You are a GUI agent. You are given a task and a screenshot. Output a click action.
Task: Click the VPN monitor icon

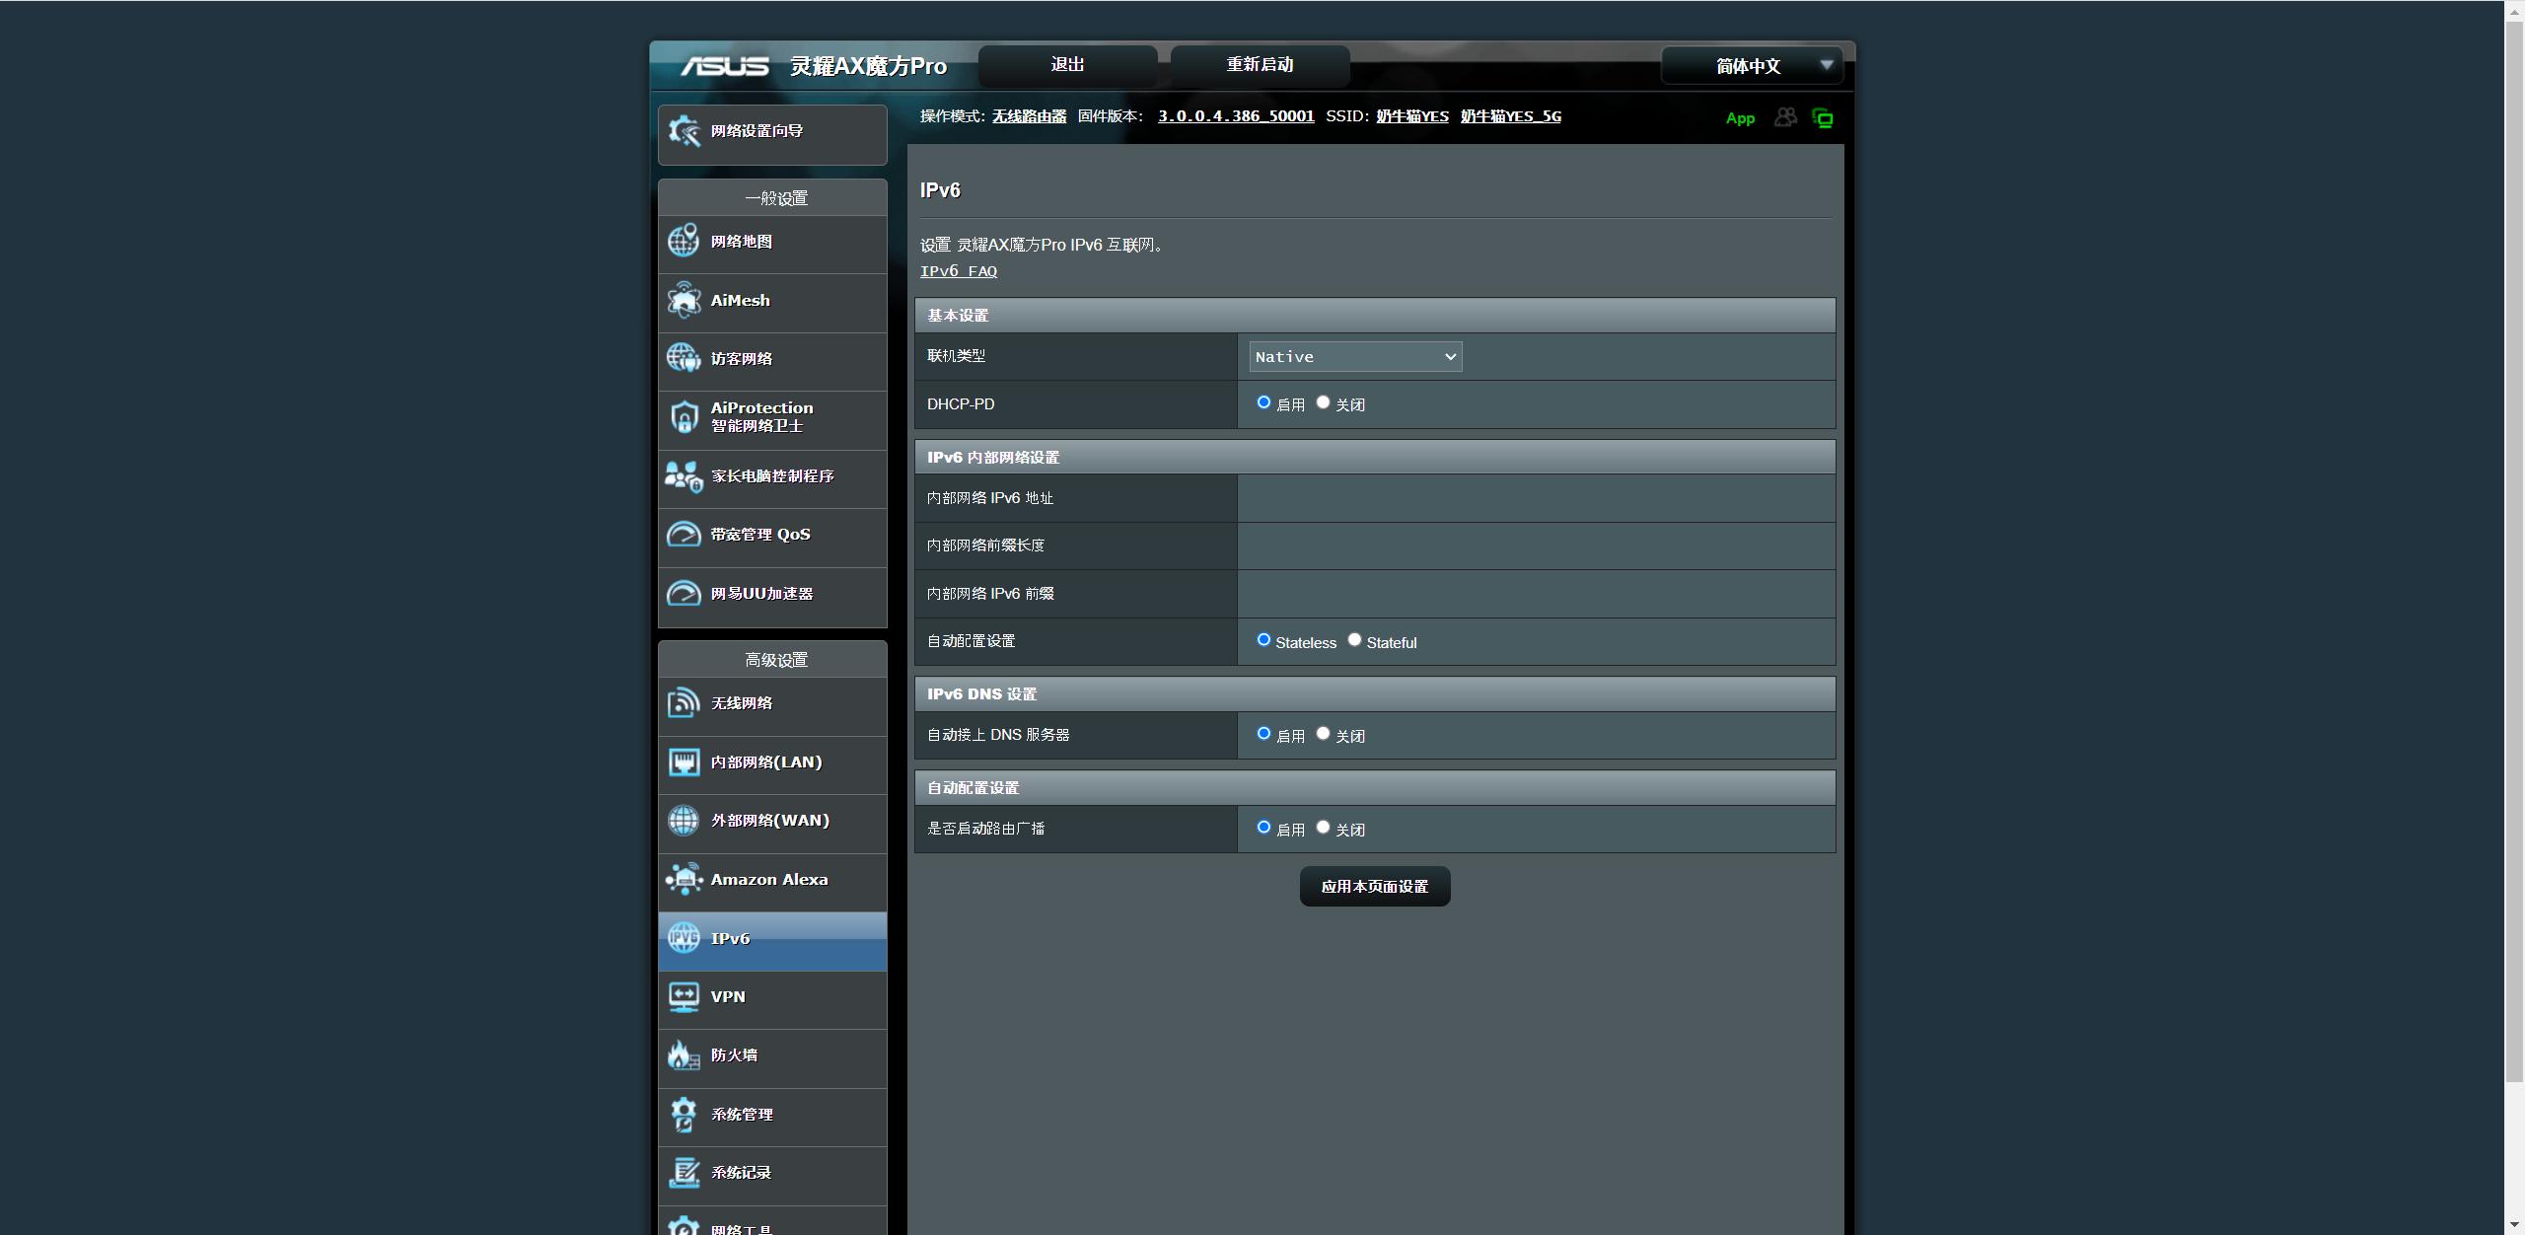point(684,996)
